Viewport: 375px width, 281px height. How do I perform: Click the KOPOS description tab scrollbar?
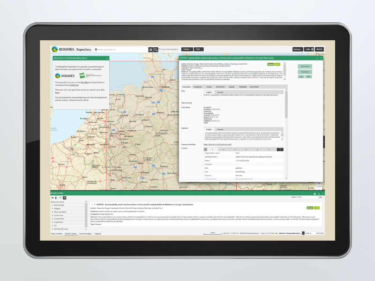click(x=286, y=104)
